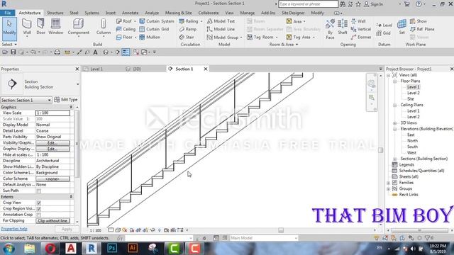Image resolution: width=454 pixels, height=255 pixels.
Task: Click the Set work plane tool
Action: 402,27
